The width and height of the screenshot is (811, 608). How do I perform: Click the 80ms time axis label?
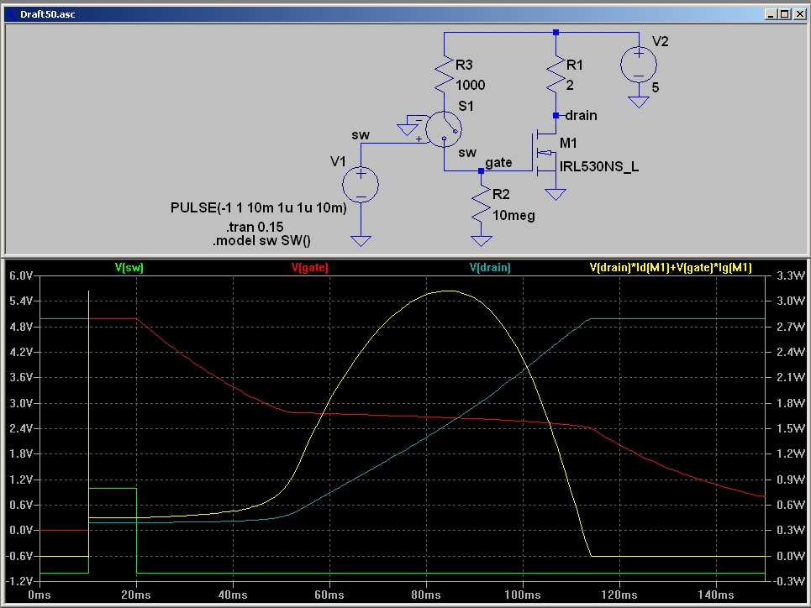pos(426,595)
